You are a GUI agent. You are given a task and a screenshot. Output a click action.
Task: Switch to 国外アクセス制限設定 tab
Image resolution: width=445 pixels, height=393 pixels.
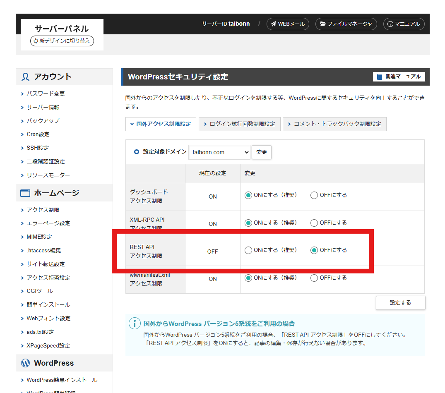161,124
